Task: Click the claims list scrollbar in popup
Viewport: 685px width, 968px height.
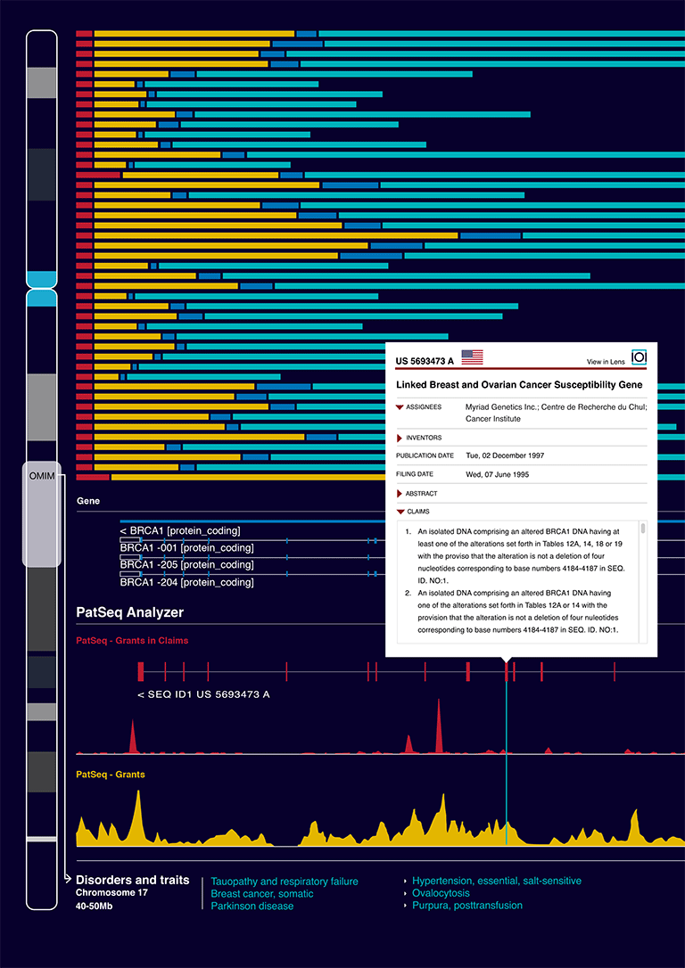Action: 643,529
